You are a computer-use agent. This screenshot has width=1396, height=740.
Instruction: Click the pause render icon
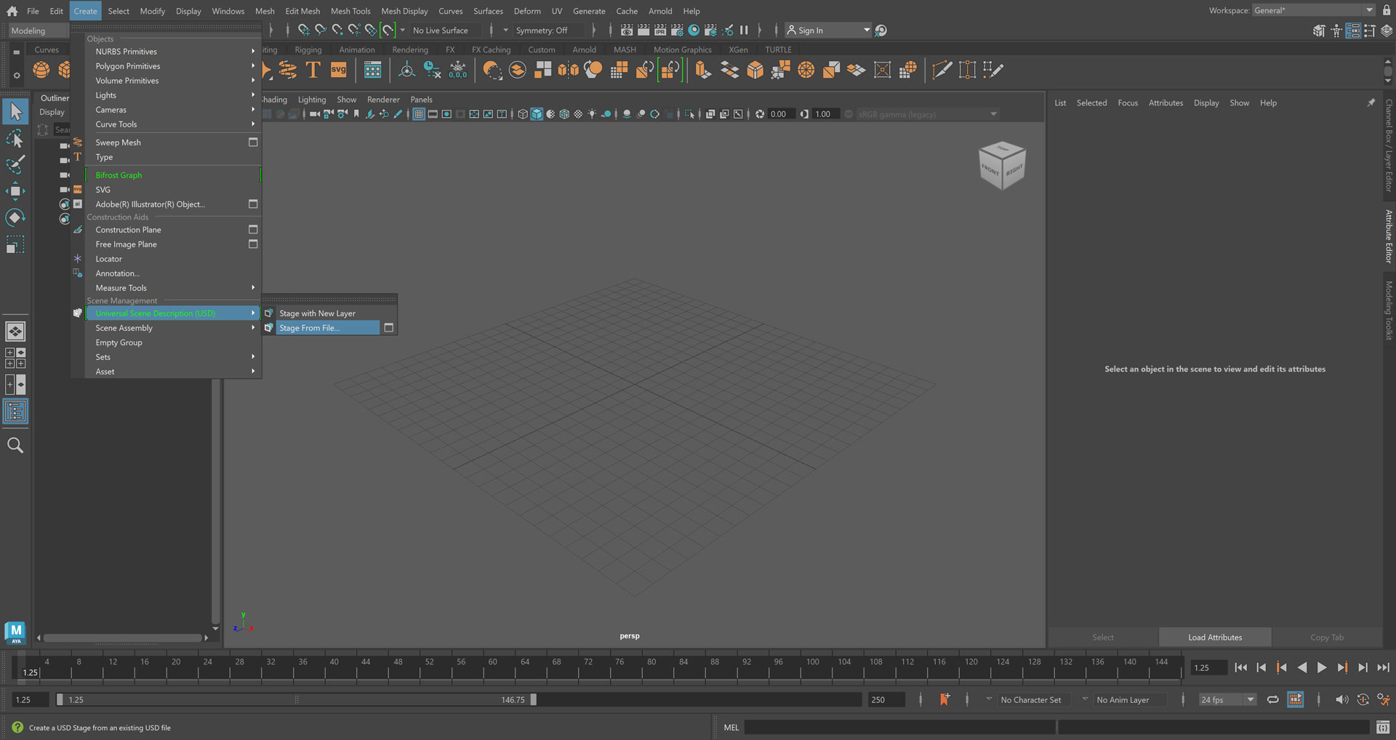coord(744,31)
